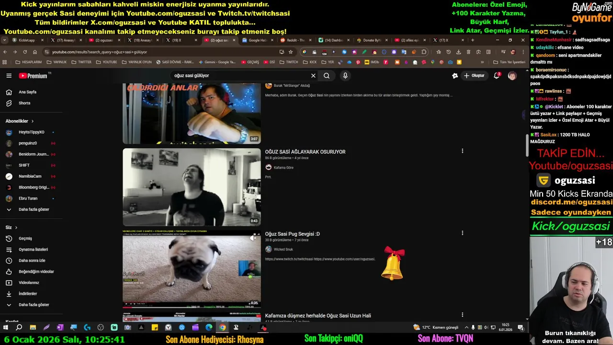Switch to the Google Haberler tab
The width and height of the screenshot is (613, 345).
click(x=257, y=40)
